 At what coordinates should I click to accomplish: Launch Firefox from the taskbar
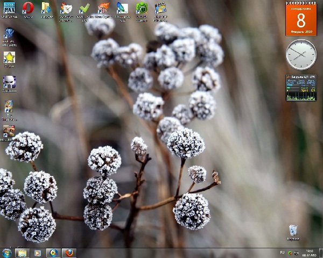point(69,253)
